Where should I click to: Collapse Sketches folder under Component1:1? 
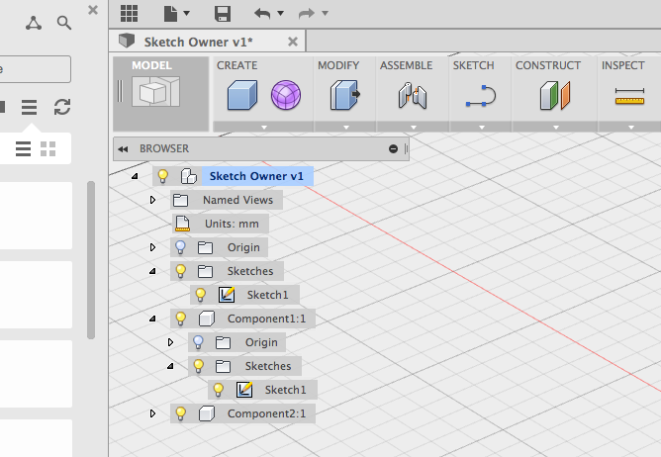[x=170, y=366]
